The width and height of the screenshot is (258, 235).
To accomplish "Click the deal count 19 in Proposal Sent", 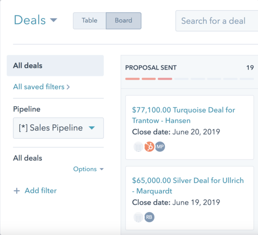I will point(250,68).
